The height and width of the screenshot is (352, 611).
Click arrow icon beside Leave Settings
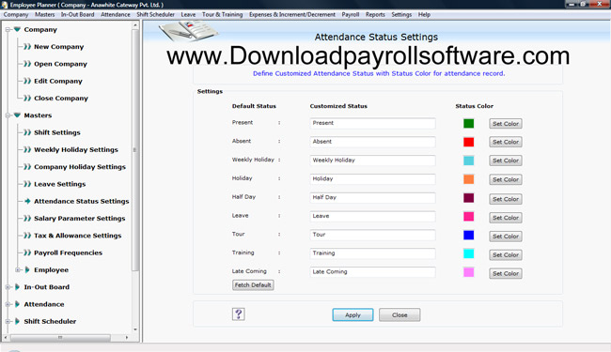27,184
